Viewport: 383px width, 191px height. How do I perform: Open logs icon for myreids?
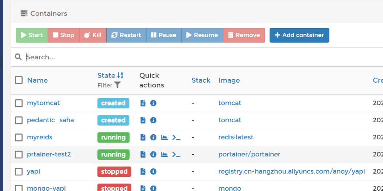pyautogui.click(x=143, y=137)
